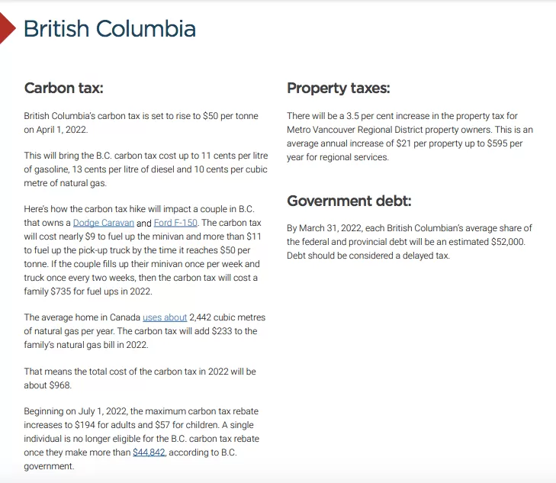556x483 pixels.
Task: Click the text '$194 for adults and $57 for children'
Action: (146, 425)
